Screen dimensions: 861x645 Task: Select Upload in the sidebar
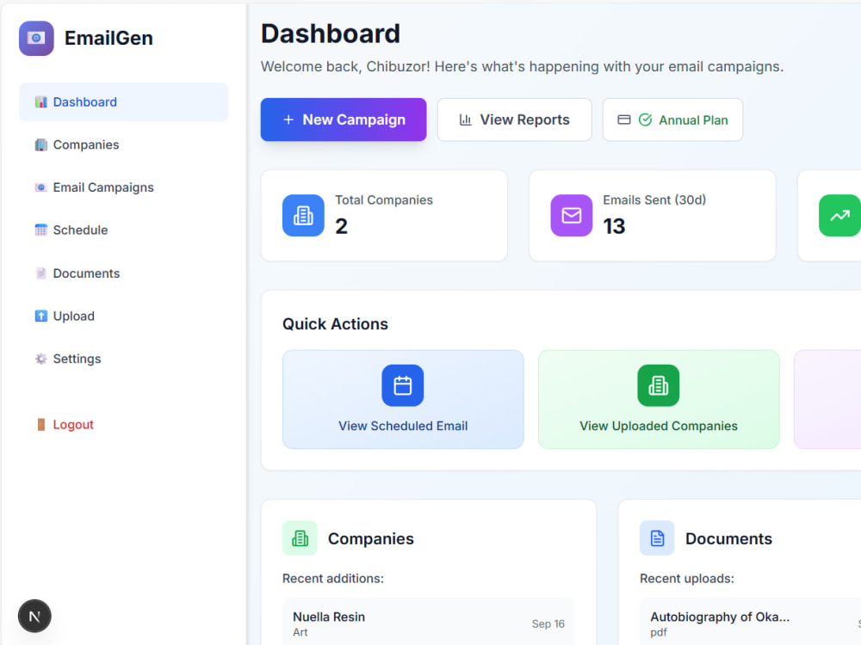point(123,316)
